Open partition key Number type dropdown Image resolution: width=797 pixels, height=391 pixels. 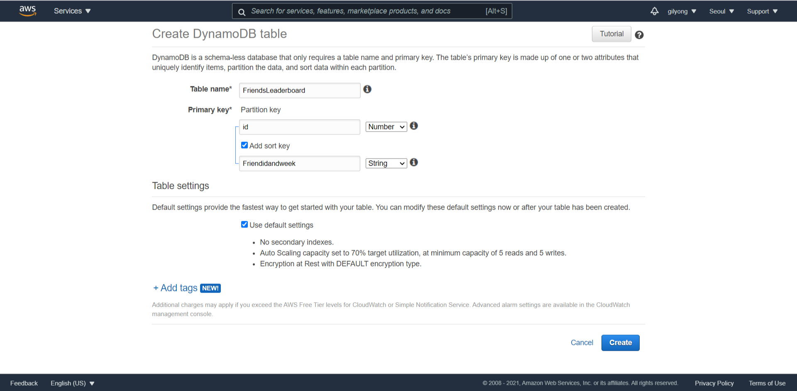(x=386, y=127)
